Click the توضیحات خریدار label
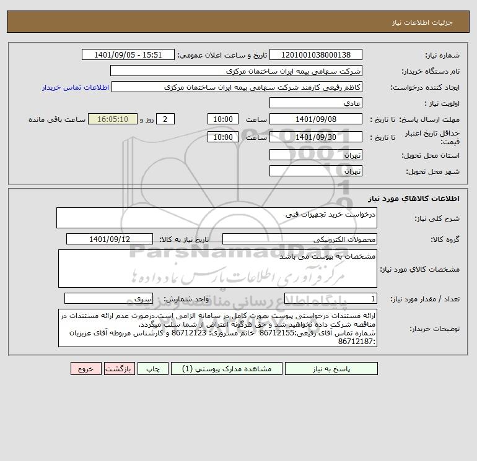 click(x=434, y=329)
